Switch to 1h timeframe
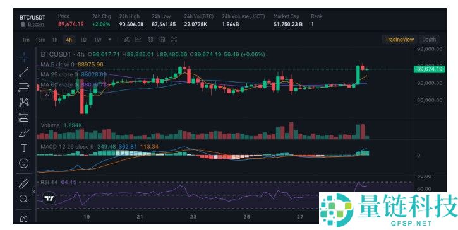Viewport: 458px width, 230px height. (x=54, y=40)
